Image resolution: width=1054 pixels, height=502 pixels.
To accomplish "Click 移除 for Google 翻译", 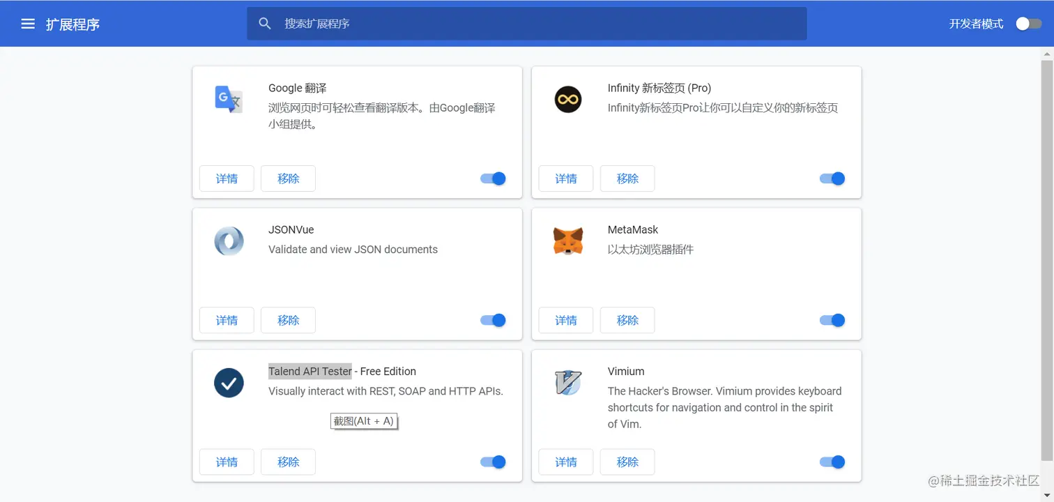I will pyautogui.click(x=288, y=178).
